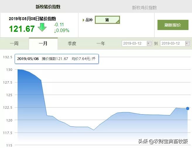Viewport: 192px width, 148px height.
Task: Click the 品种 label
Action: (x=89, y=20)
